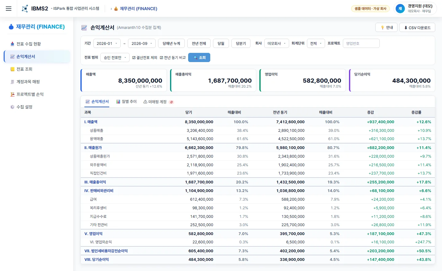Expand the 회계단위 전체 dropdown

pyautogui.click(x=316, y=44)
